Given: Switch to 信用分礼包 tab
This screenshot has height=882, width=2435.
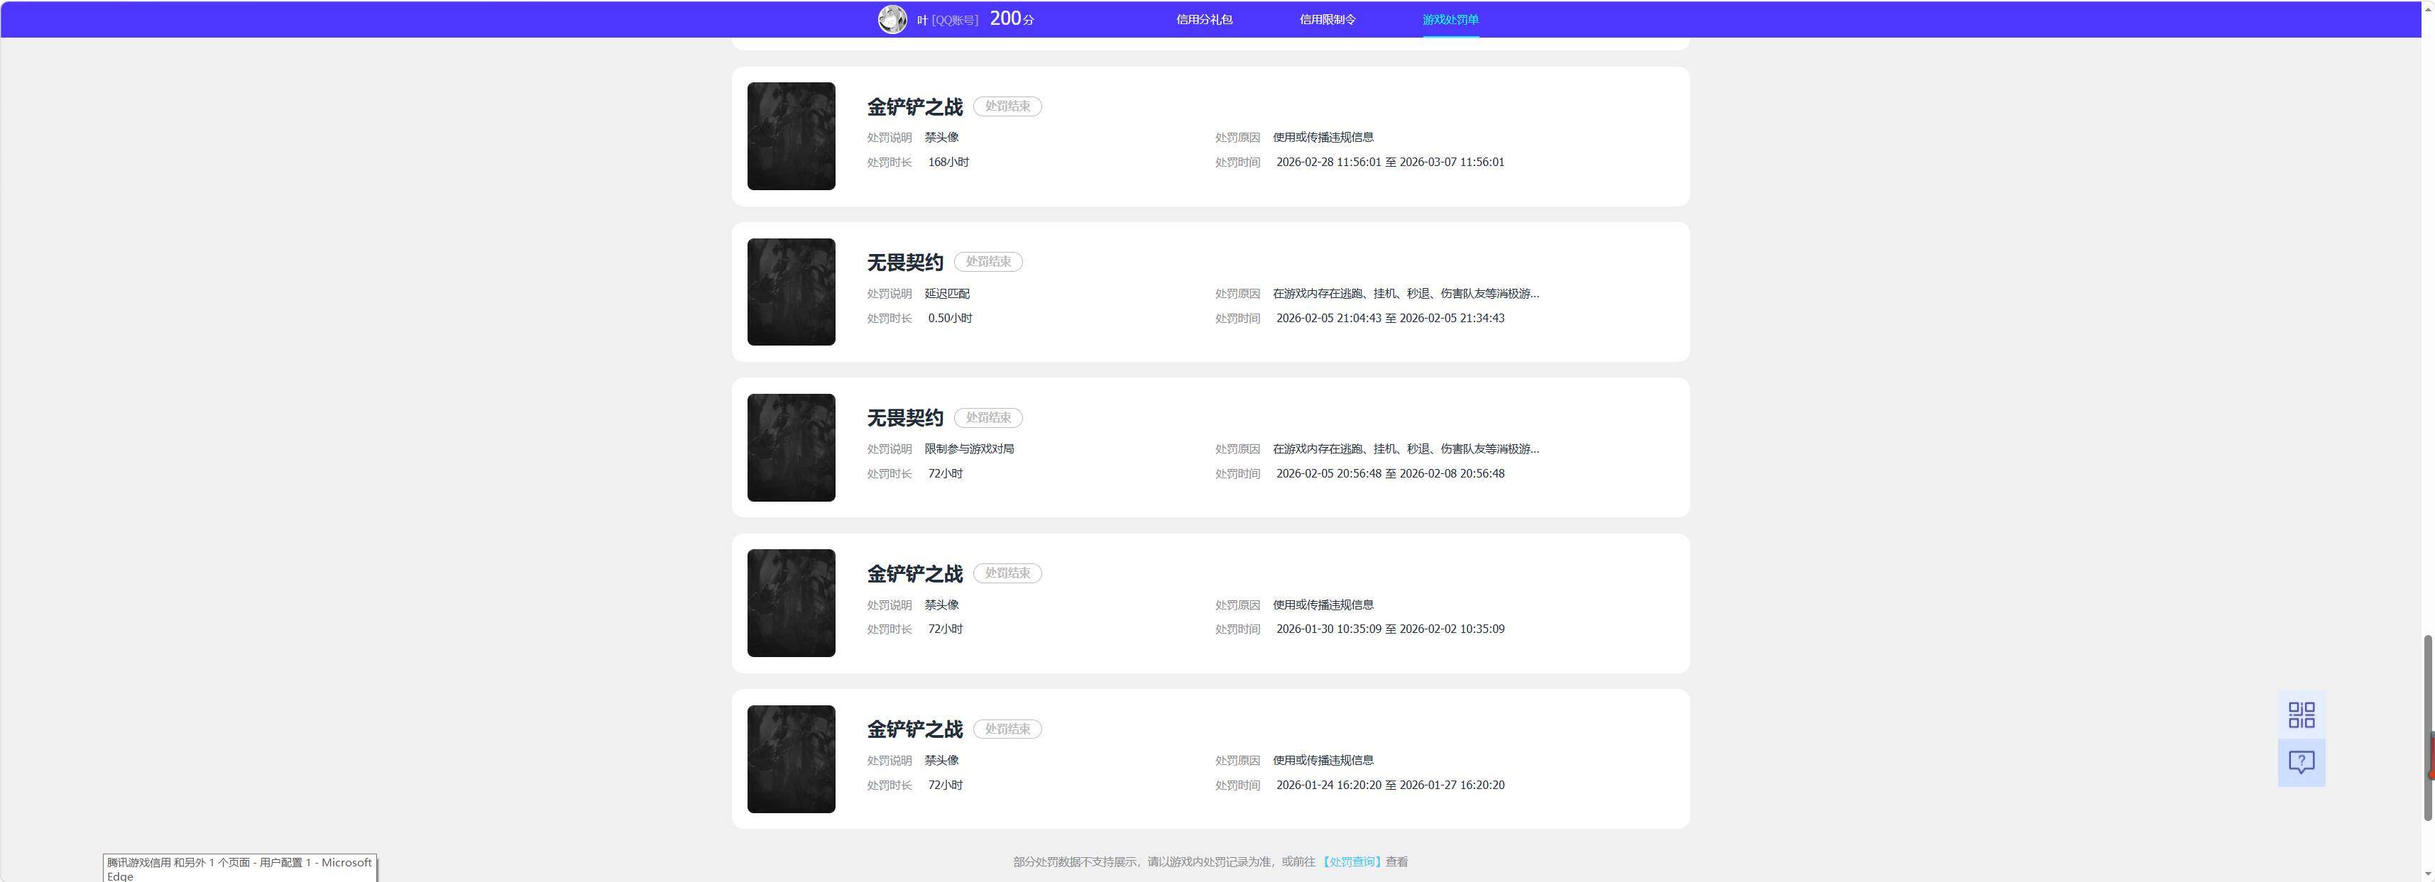Looking at the screenshot, I should tap(1203, 20).
